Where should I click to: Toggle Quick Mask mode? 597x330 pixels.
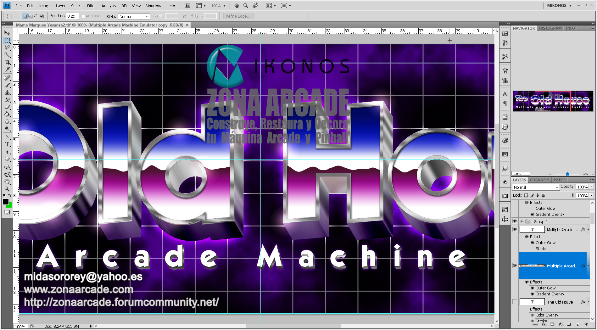(x=7, y=212)
